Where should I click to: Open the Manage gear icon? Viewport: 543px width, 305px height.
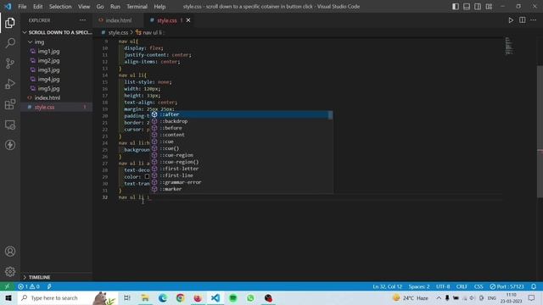(10, 271)
